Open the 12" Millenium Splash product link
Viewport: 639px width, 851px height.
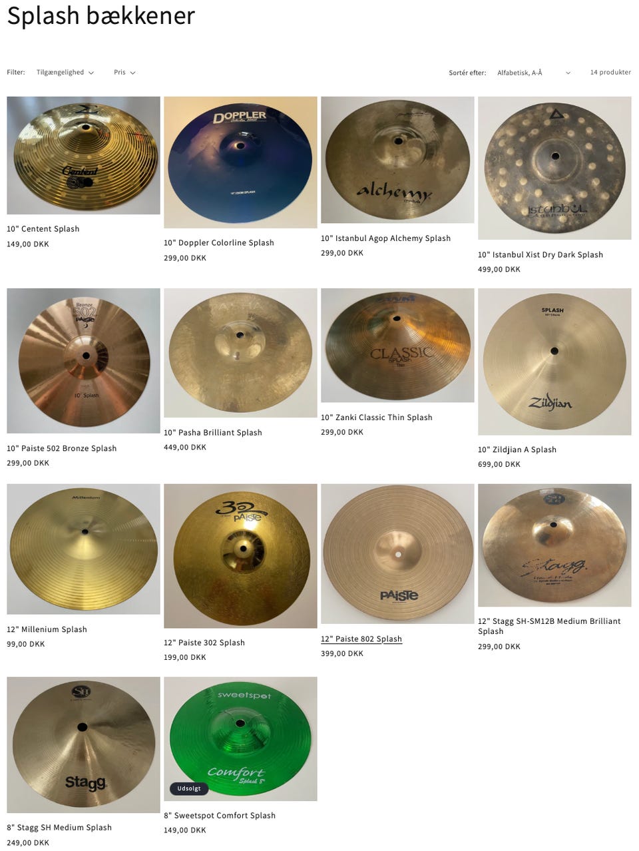(47, 629)
